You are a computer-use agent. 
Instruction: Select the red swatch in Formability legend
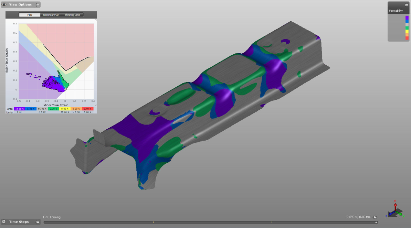pyautogui.click(x=407, y=38)
